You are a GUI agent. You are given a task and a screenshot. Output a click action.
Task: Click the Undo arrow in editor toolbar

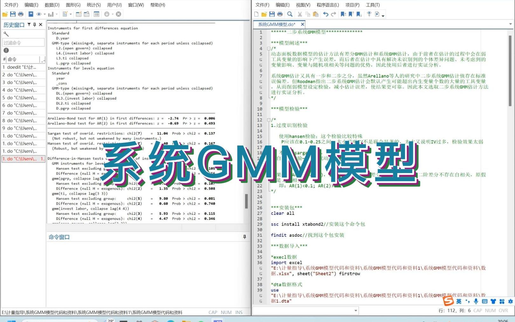click(x=326, y=14)
